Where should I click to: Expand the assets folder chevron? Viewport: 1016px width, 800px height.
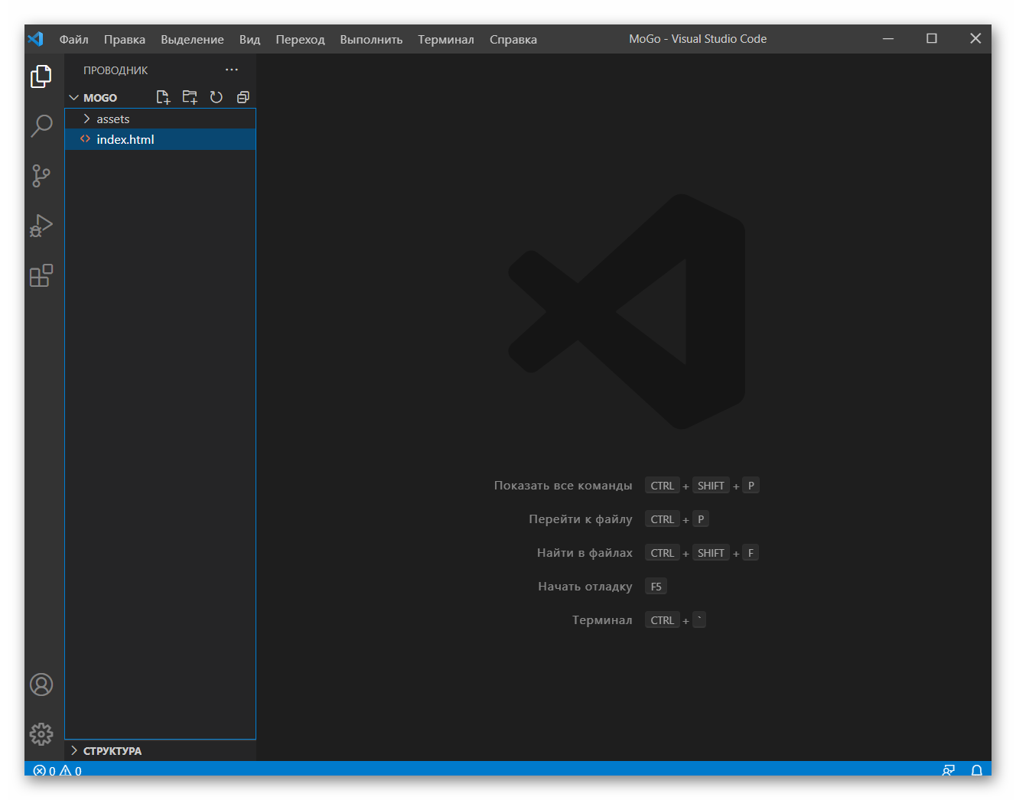pyautogui.click(x=86, y=119)
